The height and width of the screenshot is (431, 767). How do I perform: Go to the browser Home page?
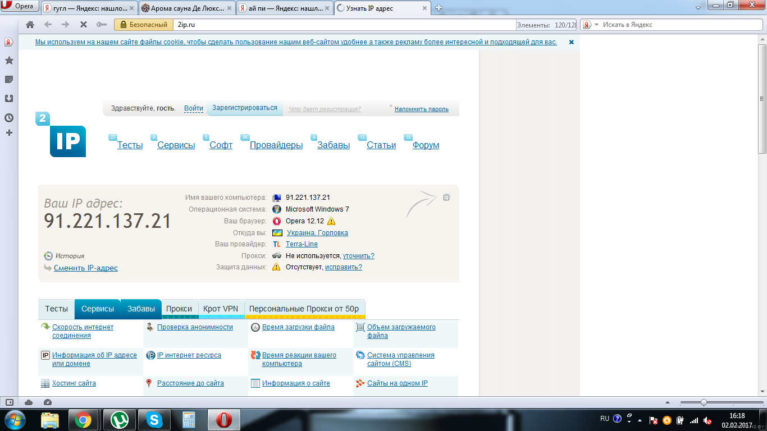[x=30, y=25]
